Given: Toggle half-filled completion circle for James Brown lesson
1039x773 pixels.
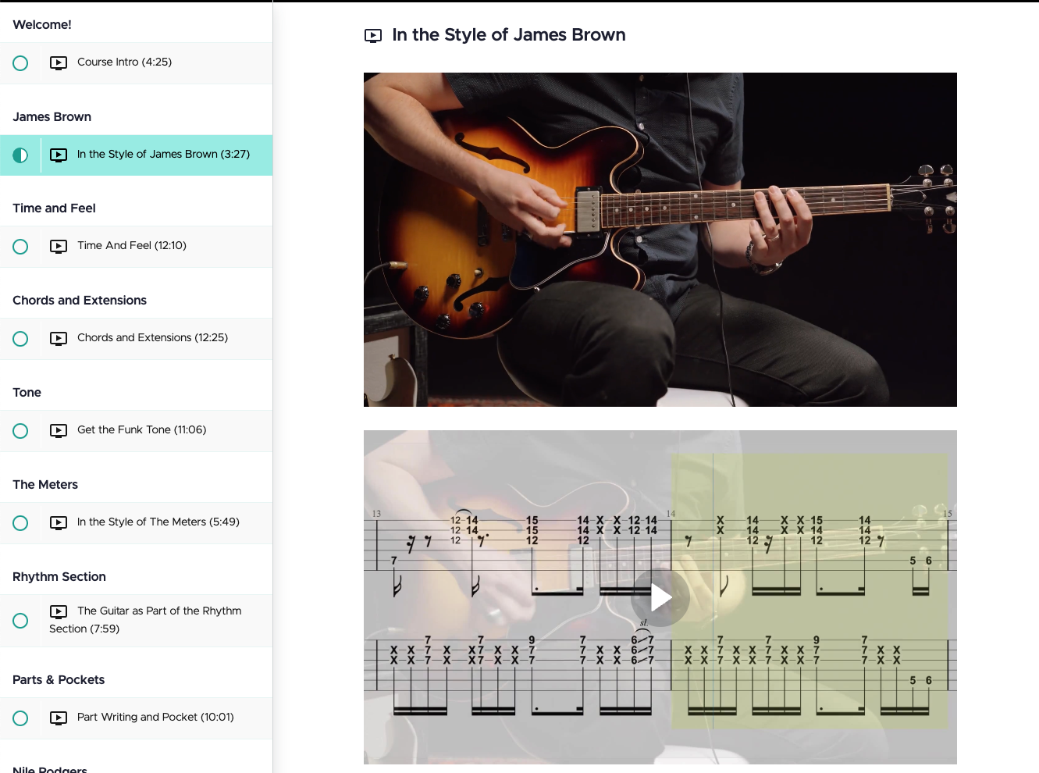Looking at the screenshot, I should [x=20, y=155].
